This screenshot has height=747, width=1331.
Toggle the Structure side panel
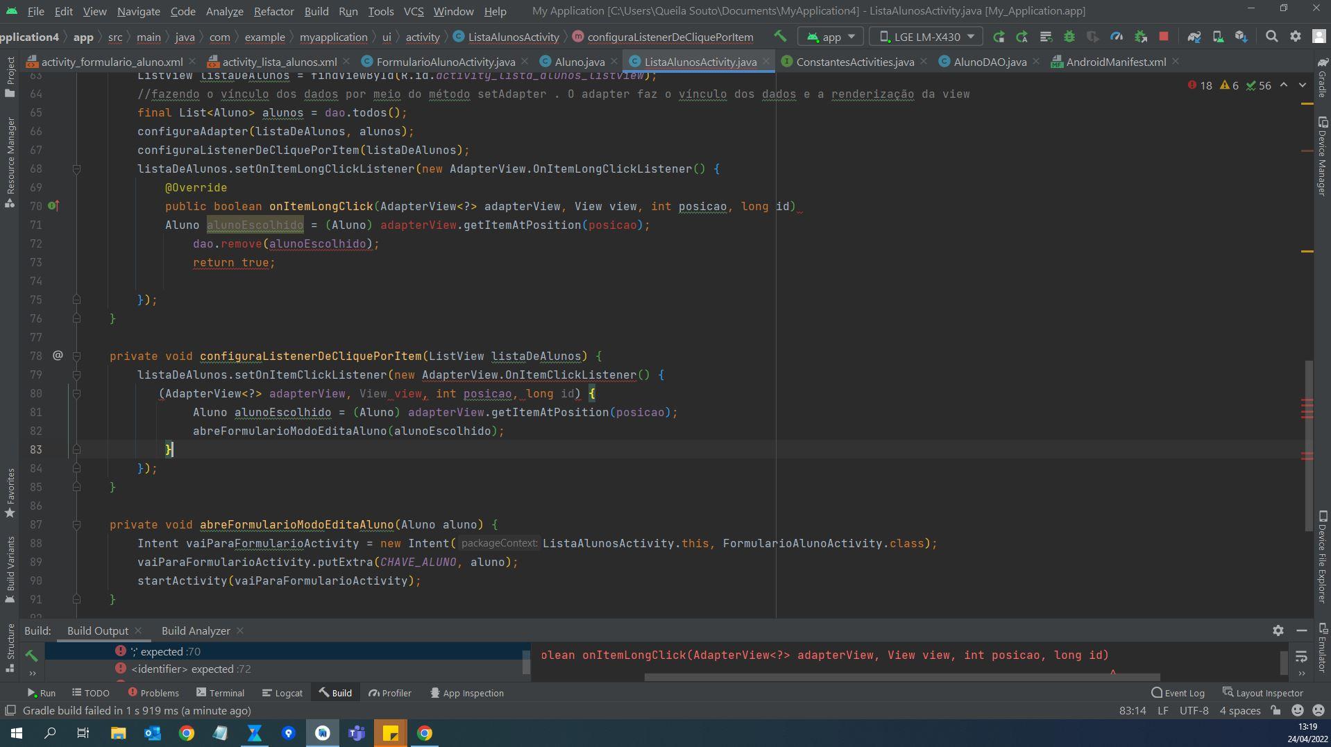10,648
